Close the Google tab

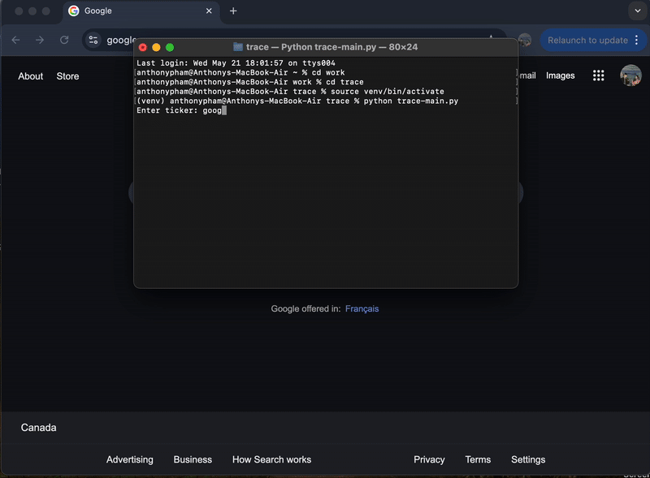(209, 11)
